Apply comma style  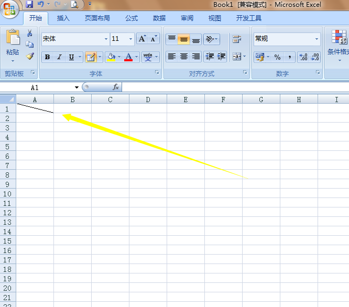(289, 57)
